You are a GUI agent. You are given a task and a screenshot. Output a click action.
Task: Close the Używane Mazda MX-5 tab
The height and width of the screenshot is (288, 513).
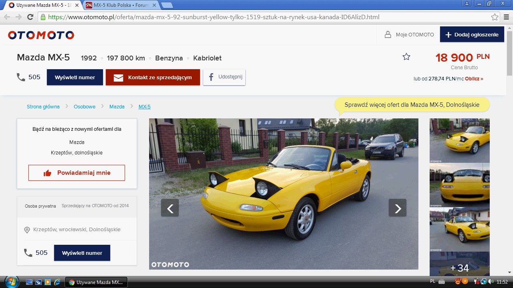[77, 5]
